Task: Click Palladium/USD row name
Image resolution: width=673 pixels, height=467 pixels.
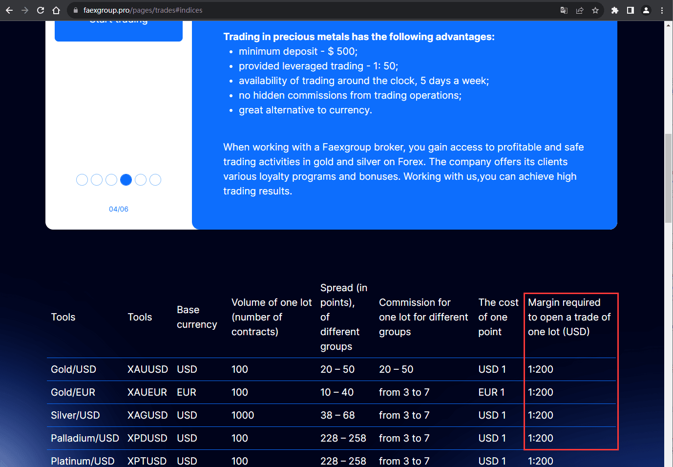Action: point(85,438)
